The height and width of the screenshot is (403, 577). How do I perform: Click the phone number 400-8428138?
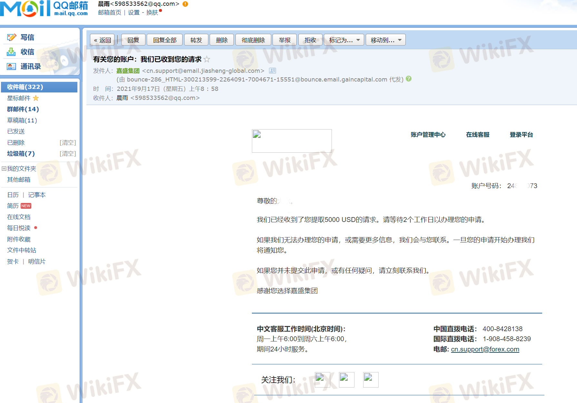point(502,329)
